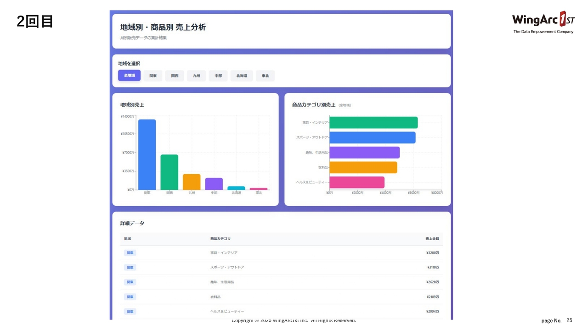This screenshot has width=588, height=330.
Task: Click the 売上金額 column header
Action: tap(432, 239)
